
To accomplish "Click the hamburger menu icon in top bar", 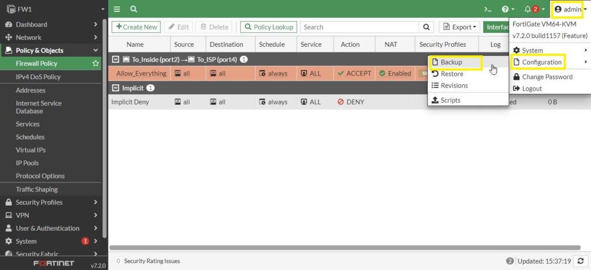I will [117, 9].
